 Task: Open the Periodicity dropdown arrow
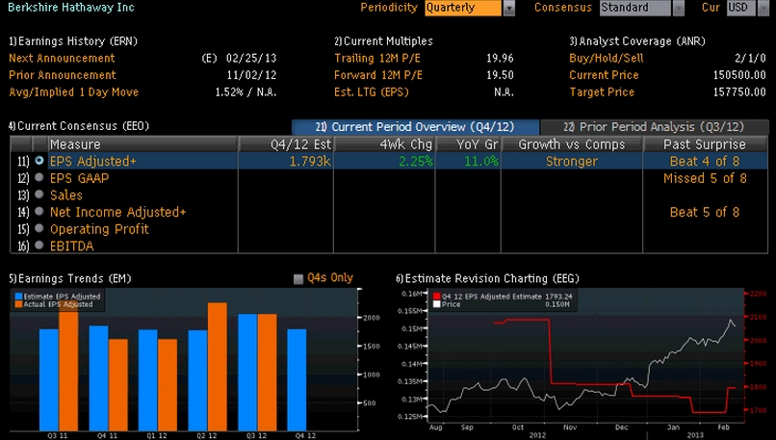pos(508,8)
